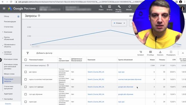Expand the Настройки sidebar section
186x105 pixels.
[x=3, y=99]
